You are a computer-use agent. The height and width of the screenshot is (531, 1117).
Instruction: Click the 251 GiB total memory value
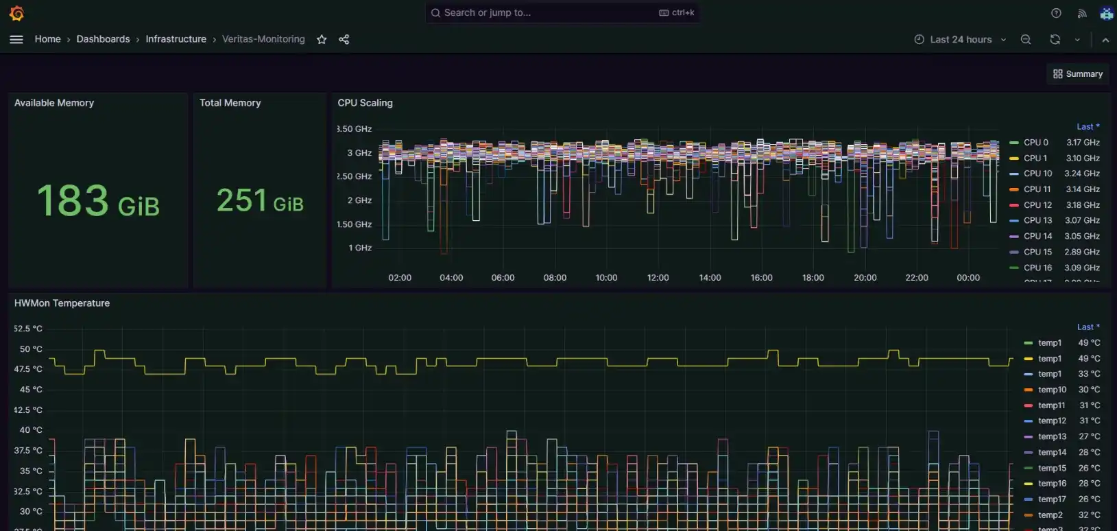pos(260,201)
